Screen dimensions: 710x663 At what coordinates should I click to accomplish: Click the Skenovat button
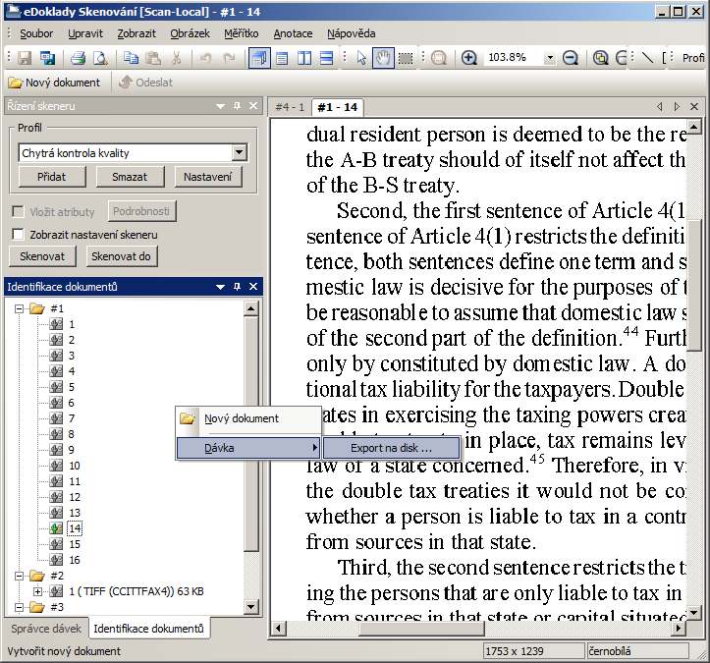click(x=42, y=256)
